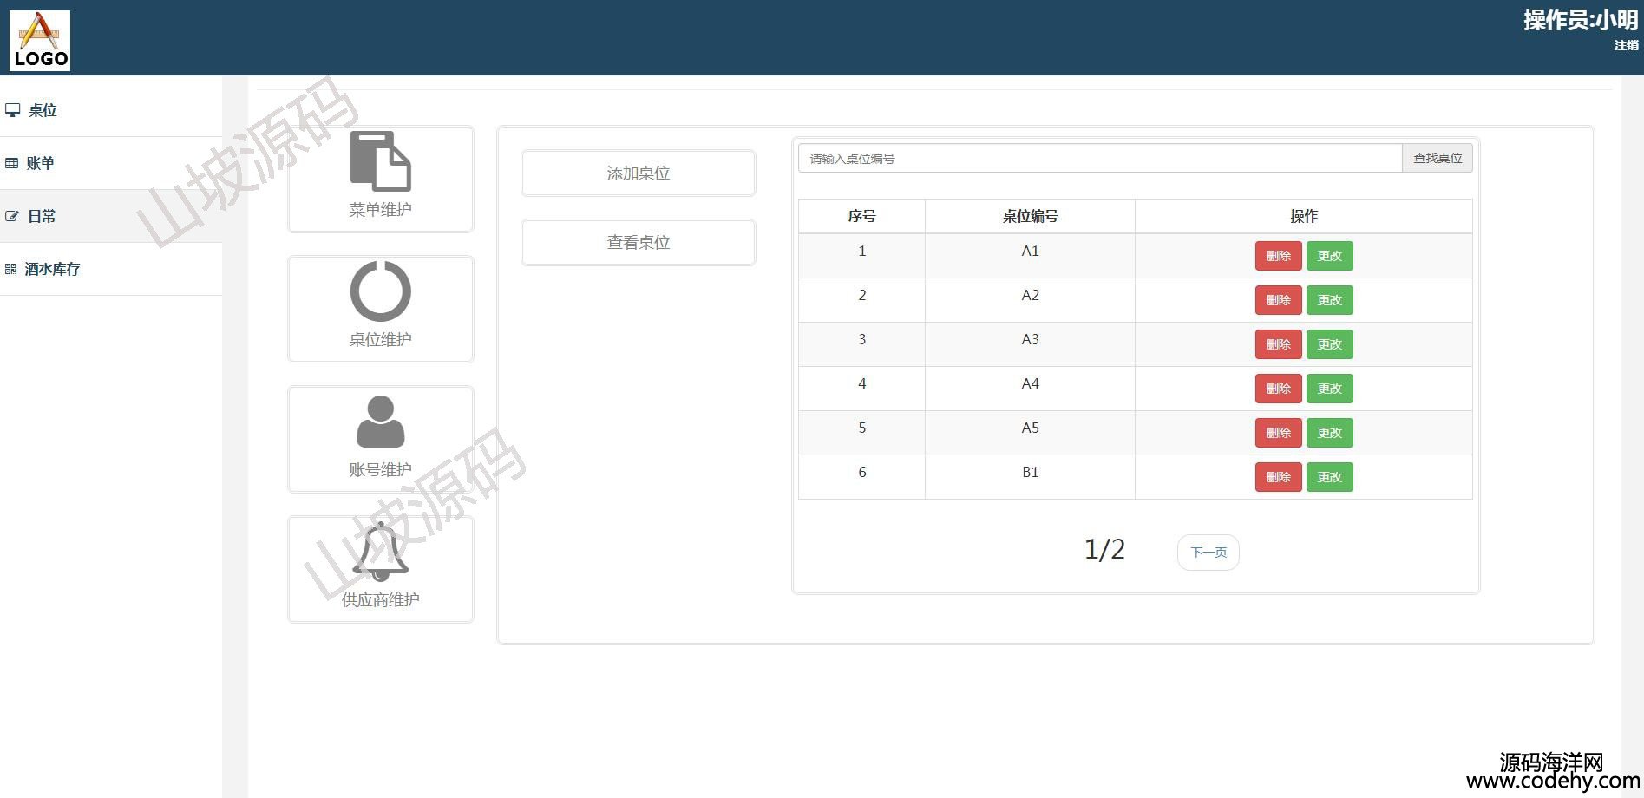
Task: Open 酒水库存 in the left sidebar
Action: [52, 269]
